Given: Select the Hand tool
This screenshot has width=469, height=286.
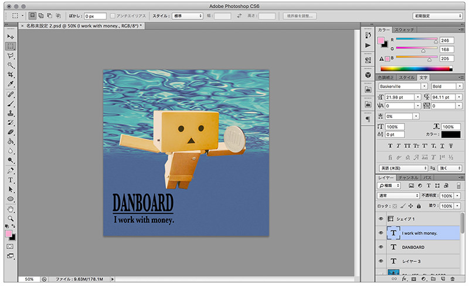Looking at the screenshot, I should (11, 209).
